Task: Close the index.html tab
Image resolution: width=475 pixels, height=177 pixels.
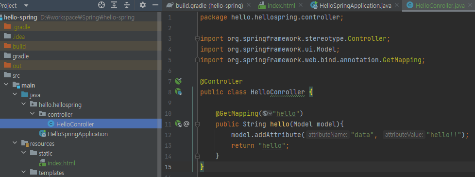Action: [301, 5]
